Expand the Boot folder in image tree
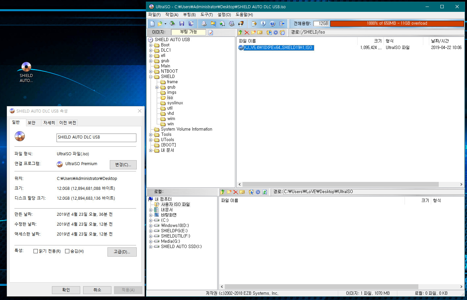 coord(151,45)
